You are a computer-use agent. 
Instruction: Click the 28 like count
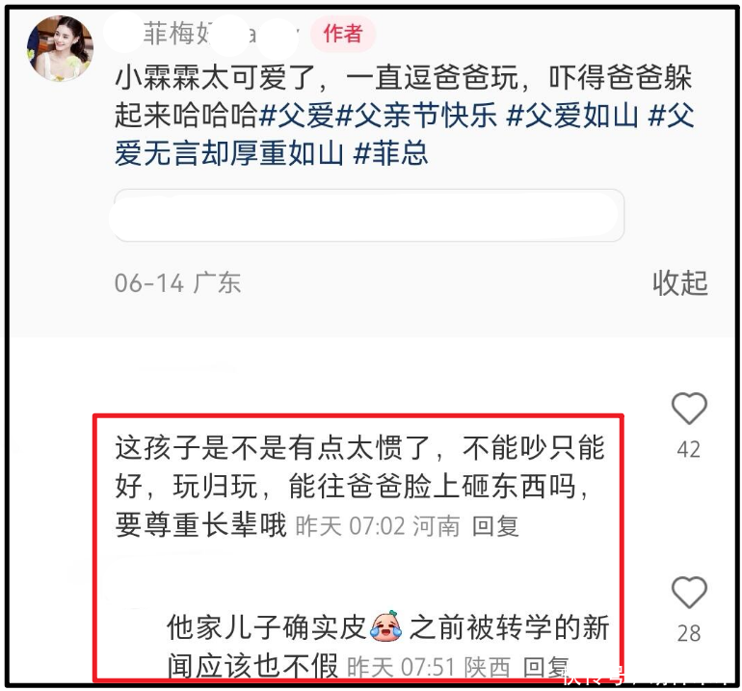coord(689,633)
